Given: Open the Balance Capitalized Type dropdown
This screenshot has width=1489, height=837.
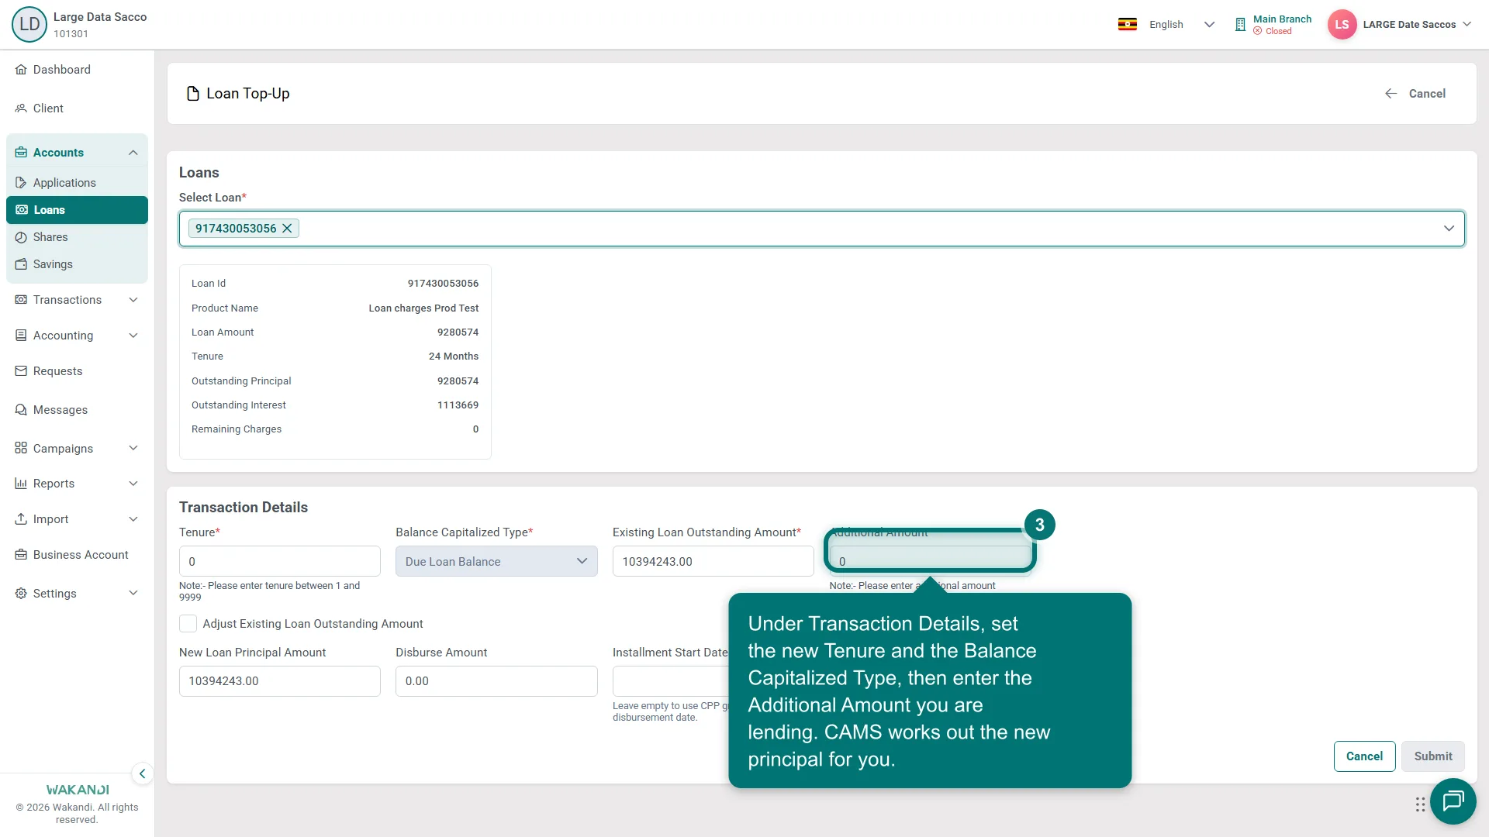Looking at the screenshot, I should pyautogui.click(x=496, y=561).
